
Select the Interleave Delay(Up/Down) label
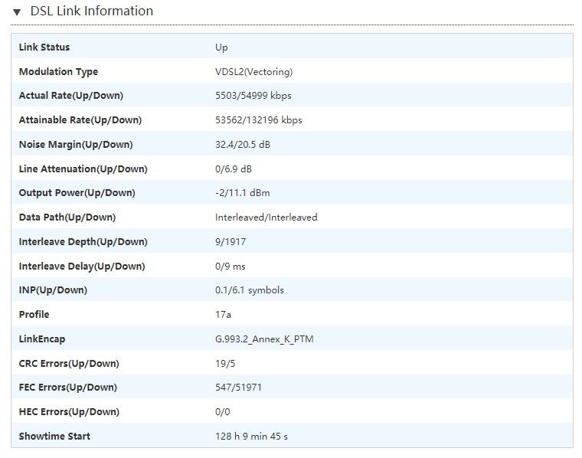pos(82,266)
